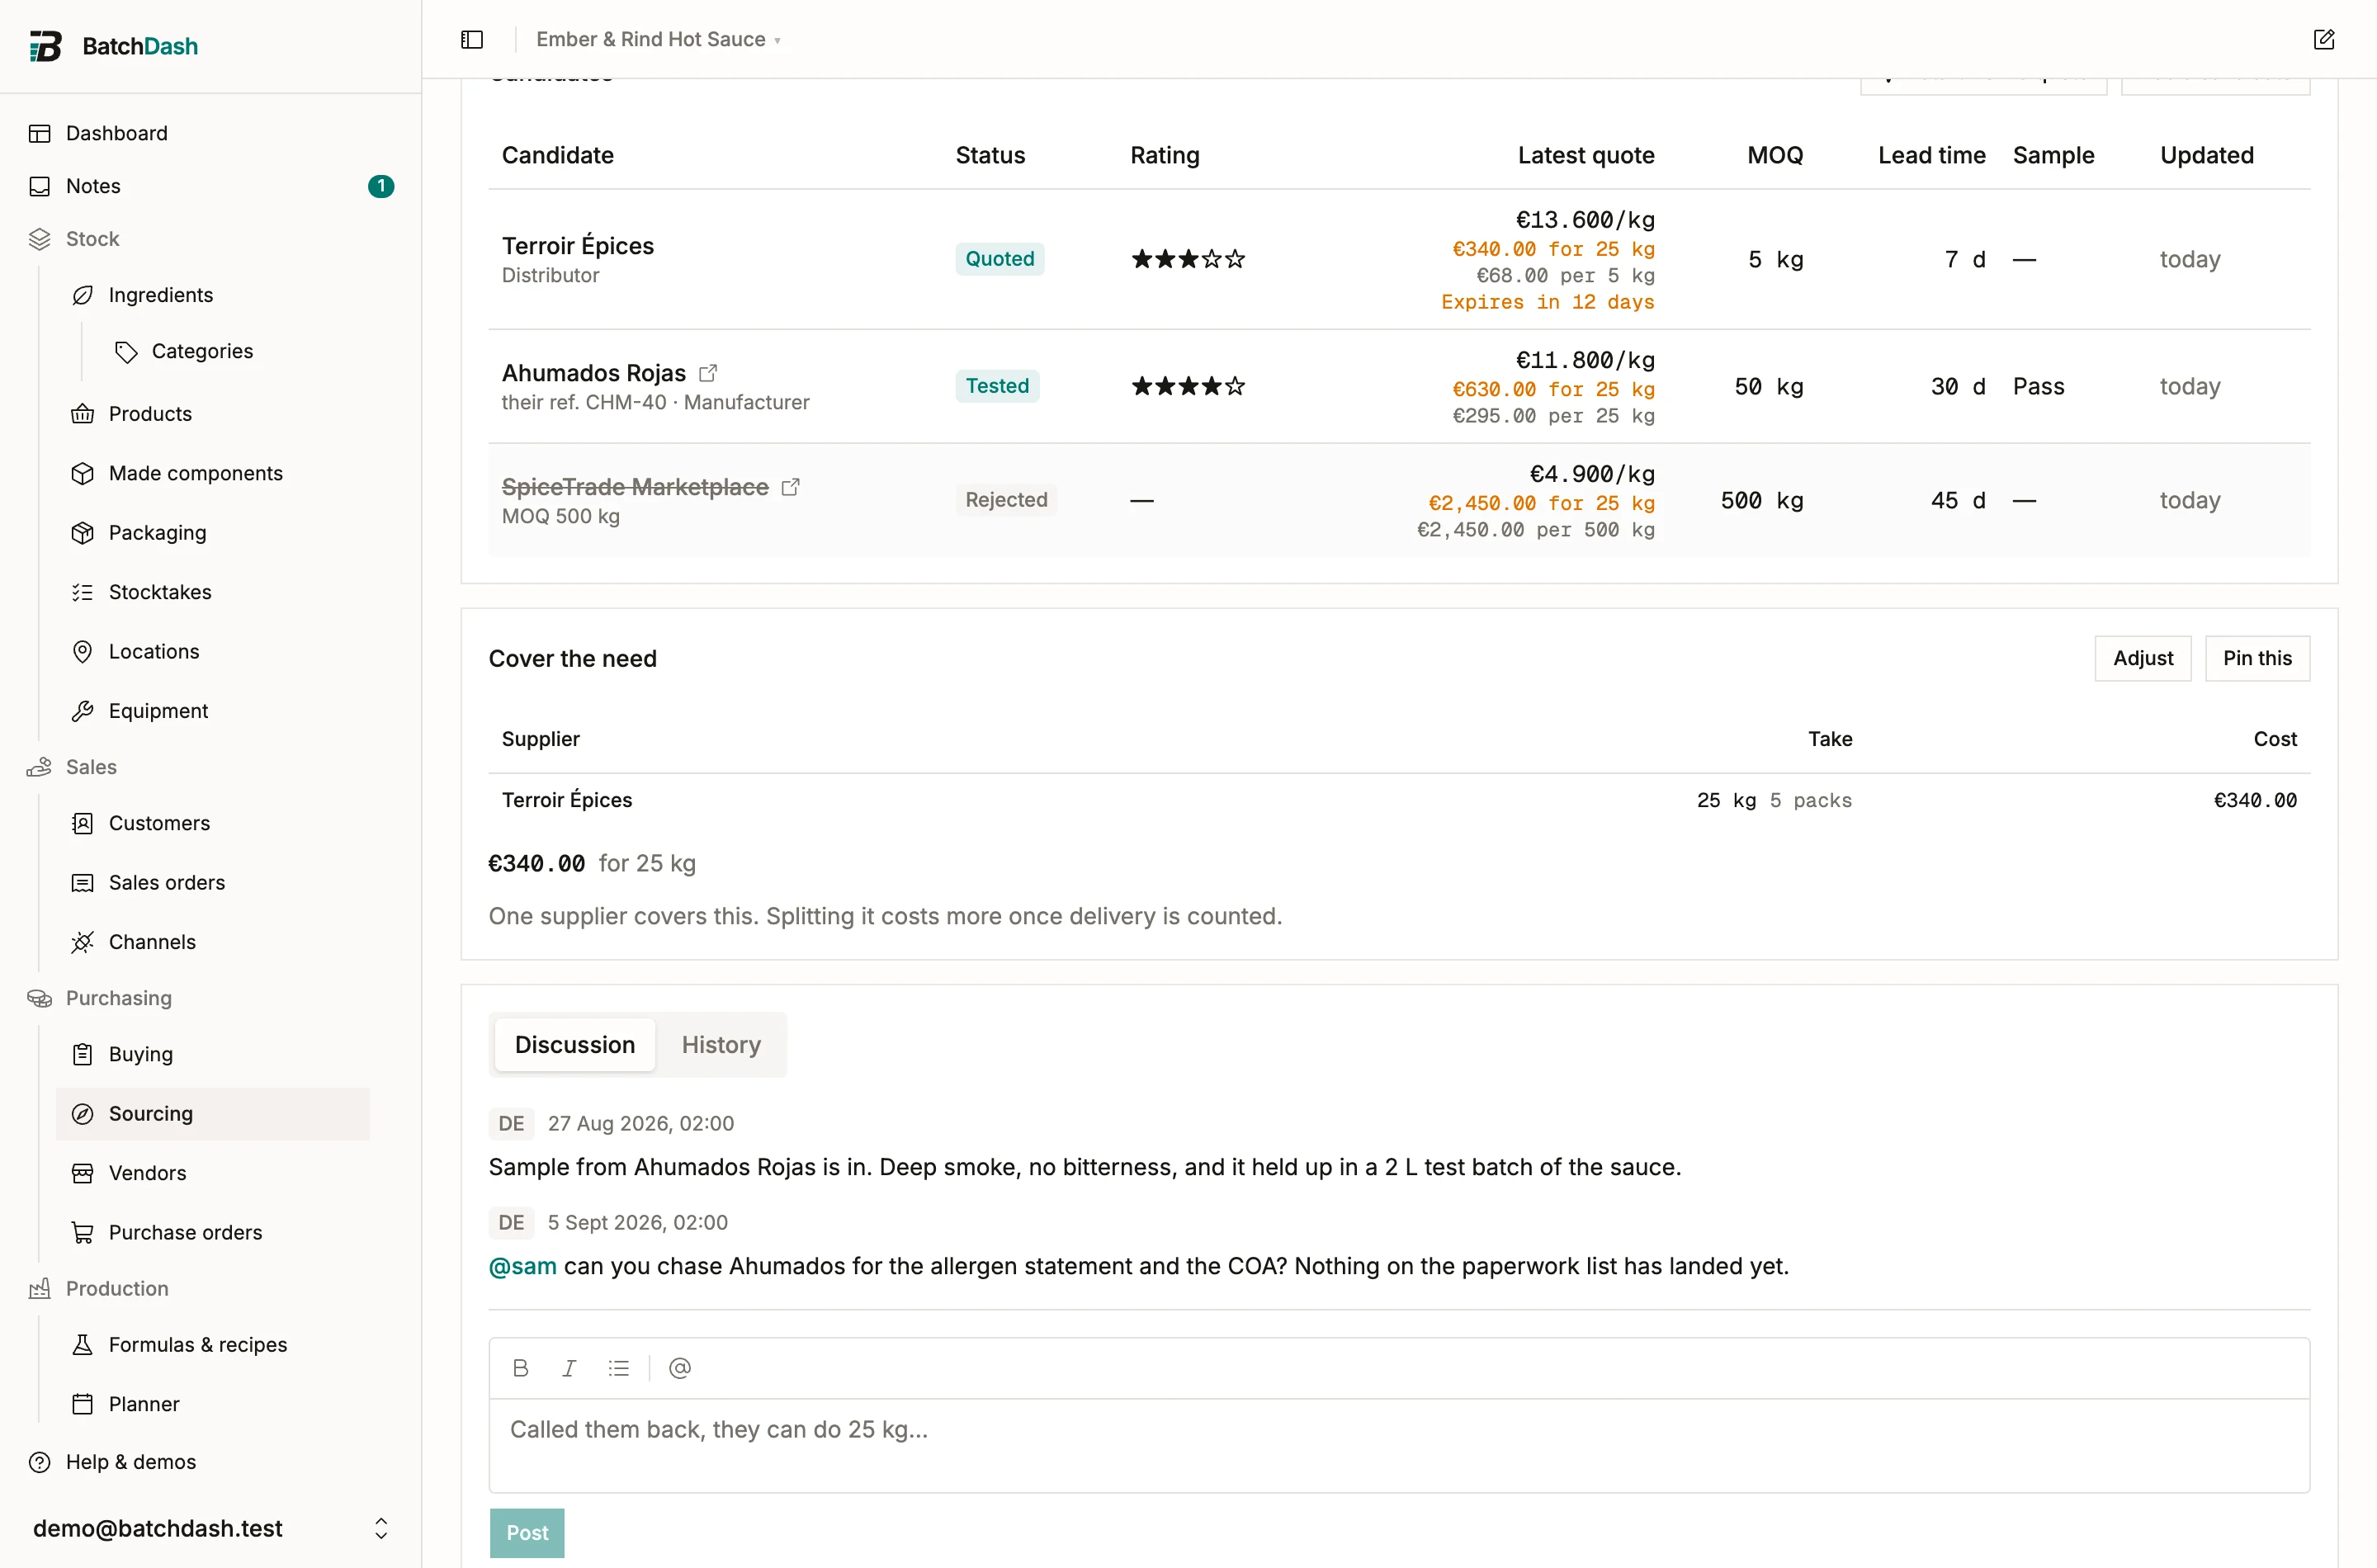This screenshot has height=1568, width=2377.
Task: Click the Purchase orders cart icon
Action: [83, 1233]
